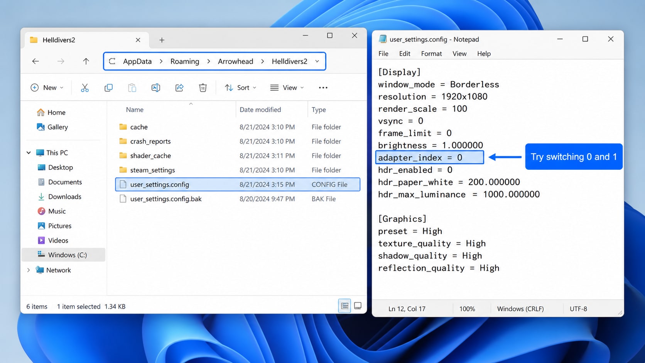This screenshot has height=363, width=645.
Task: Select the user_settings.config file
Action: (x=238, y=184)
